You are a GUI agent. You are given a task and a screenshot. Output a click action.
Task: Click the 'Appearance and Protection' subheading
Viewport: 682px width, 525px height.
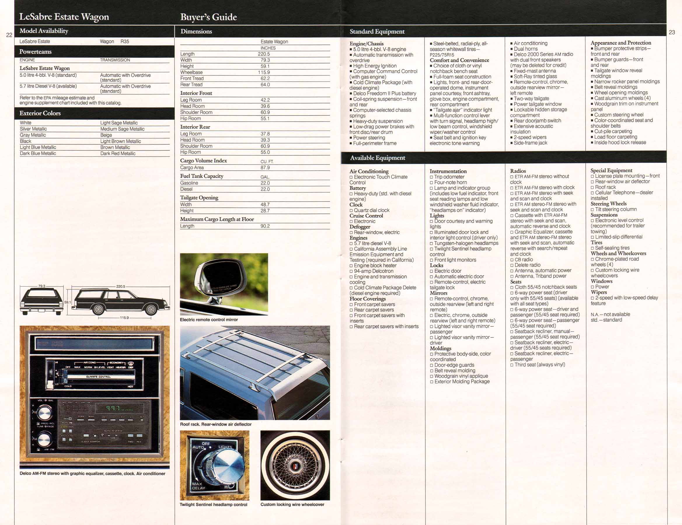(621, 43)
